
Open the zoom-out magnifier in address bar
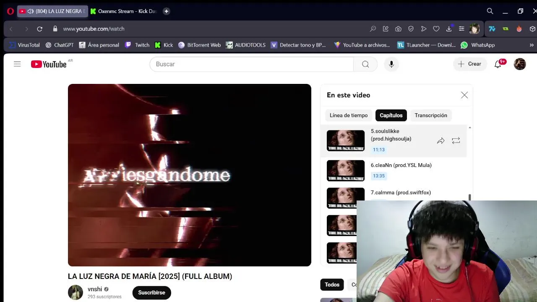click(373, 29)
